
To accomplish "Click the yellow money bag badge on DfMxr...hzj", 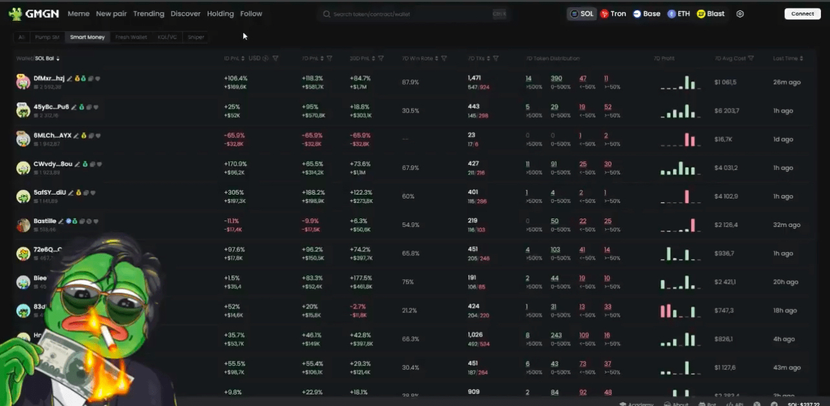I will point(77,78).
